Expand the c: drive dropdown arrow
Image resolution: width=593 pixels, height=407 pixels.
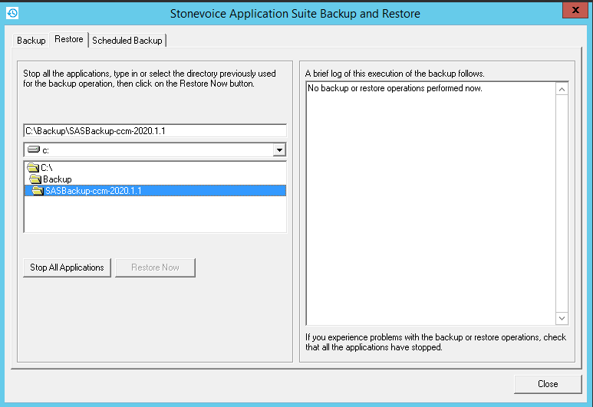[279, 150]
